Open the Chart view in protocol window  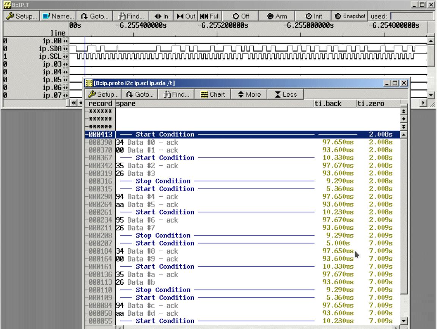coord(212,94)
